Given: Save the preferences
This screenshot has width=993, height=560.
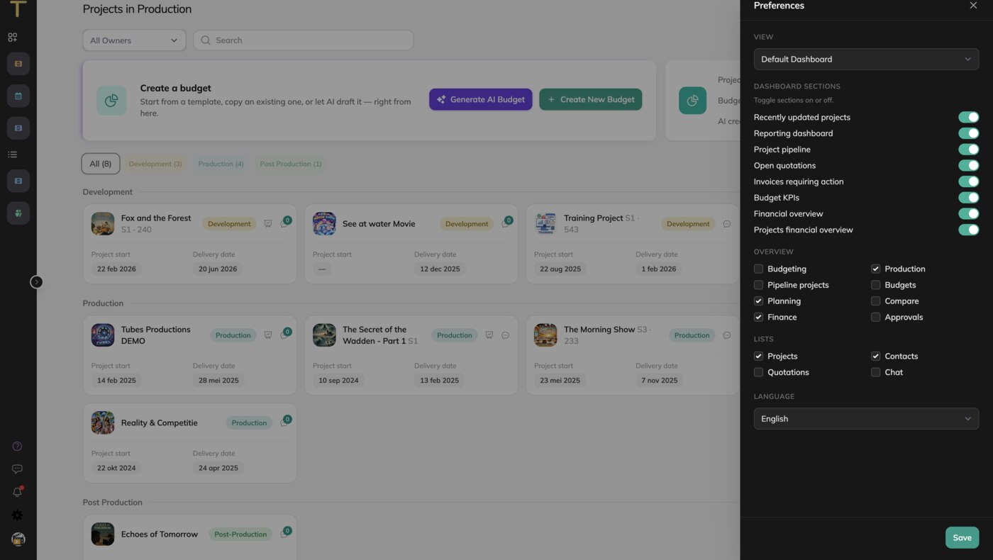Looking at the screenshot, I should [x=962, y=537].
